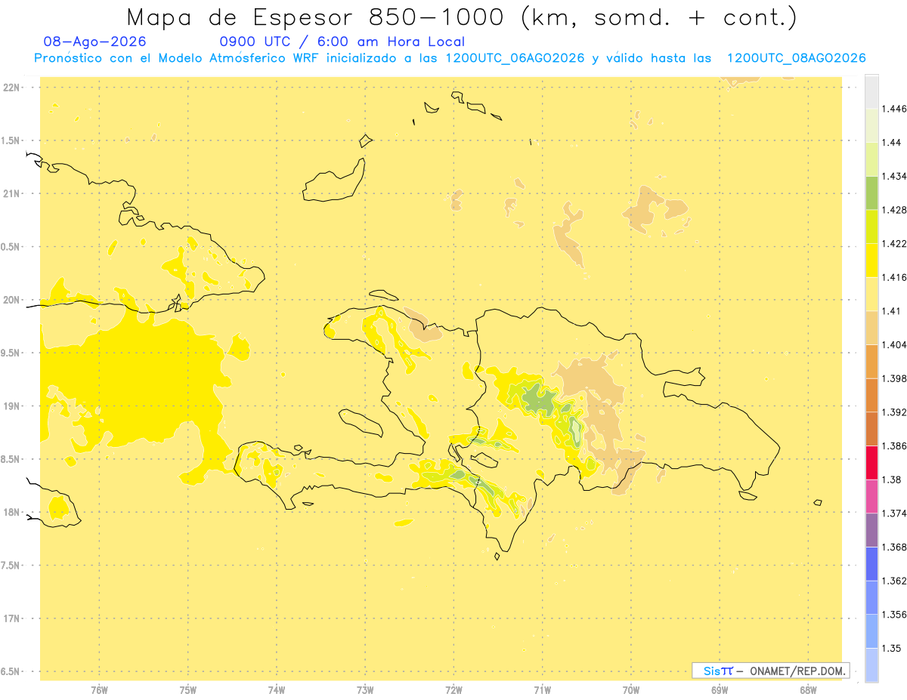Click the legend value 1.386

tap(894, 446)
